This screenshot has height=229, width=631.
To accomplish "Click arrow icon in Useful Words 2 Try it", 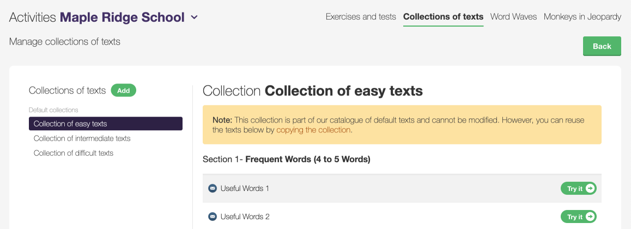I will click(x=590, y=217).
